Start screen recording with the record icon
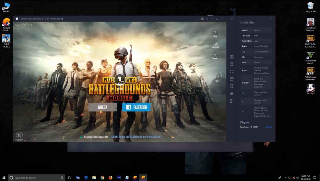 pos(232,94)
